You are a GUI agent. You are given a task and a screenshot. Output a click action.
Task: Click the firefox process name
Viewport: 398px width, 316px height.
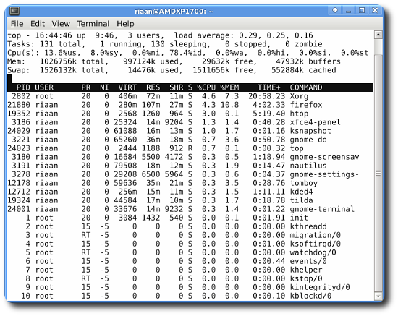306,105
